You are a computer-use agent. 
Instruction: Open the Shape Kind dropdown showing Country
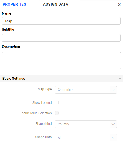click(x=86, y=124)
